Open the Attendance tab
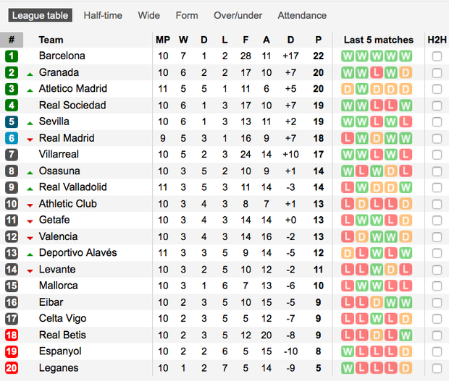 coord(302,15)
